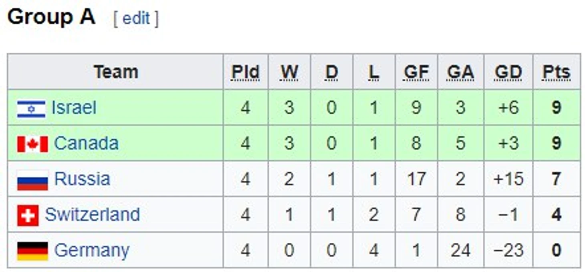Click the Pts column header abbreviation
585x272 pixels.
pyautogui.click(x=556, y=72)
